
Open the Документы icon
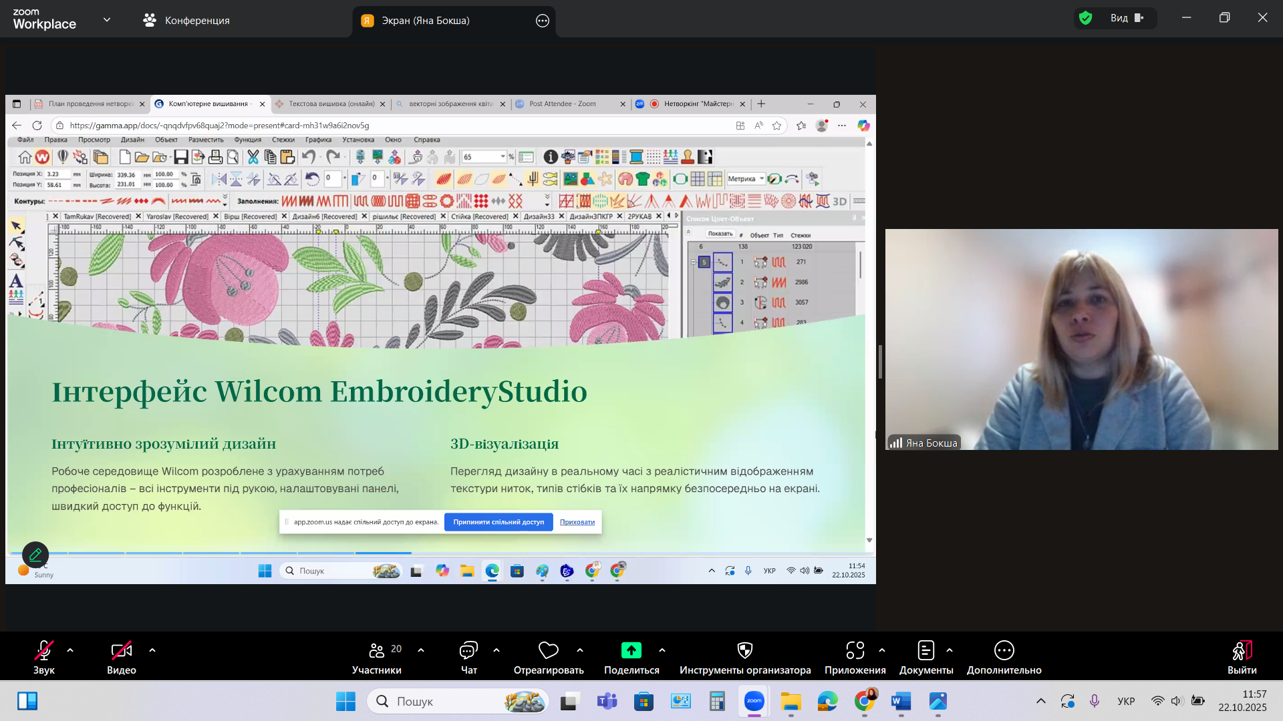tap(925, 650)
